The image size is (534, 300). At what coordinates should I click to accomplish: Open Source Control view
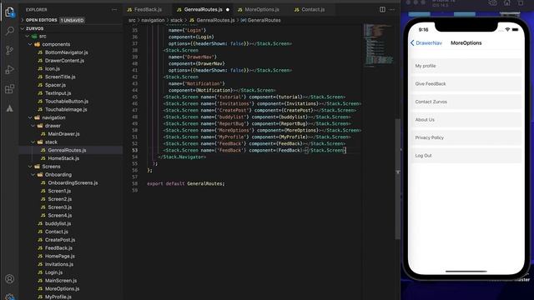point(9,50)
